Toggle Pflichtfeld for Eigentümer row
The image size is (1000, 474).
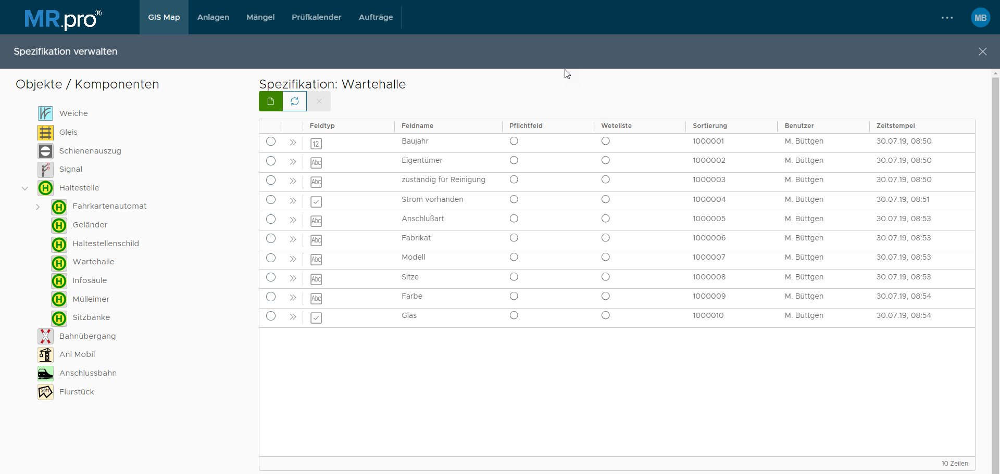[514, 160]
